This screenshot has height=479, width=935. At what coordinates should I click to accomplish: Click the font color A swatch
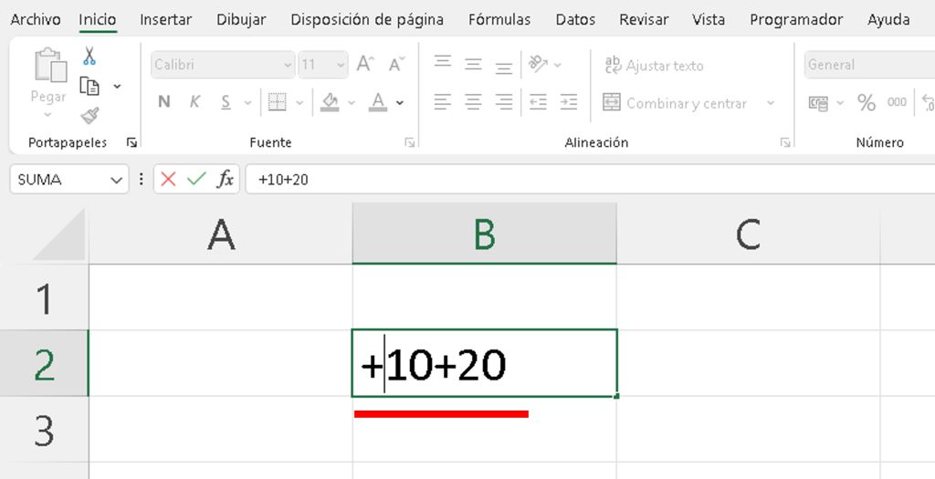[378, 102]
